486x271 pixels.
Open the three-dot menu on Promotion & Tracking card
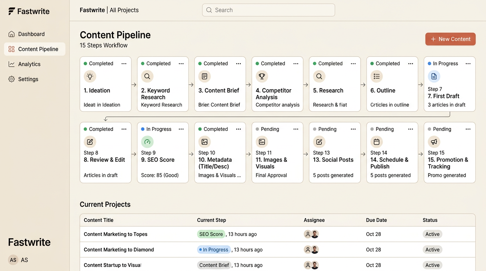[468, 129]
